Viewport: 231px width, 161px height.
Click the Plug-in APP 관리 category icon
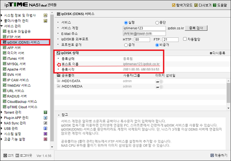[x=45, y=118]
